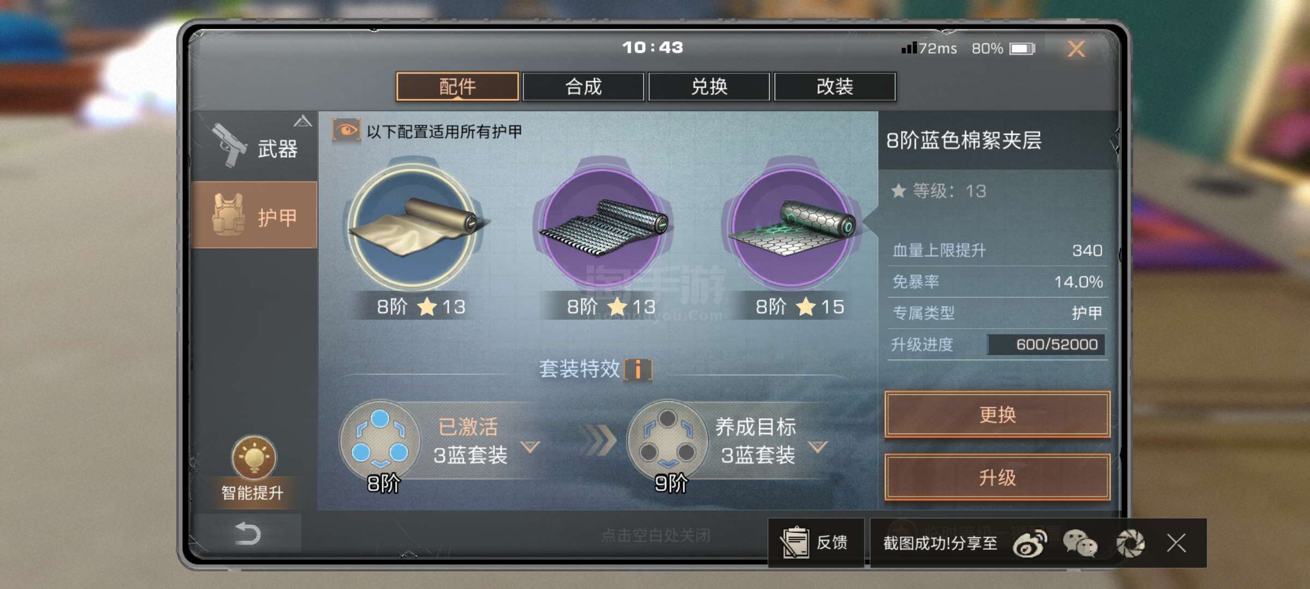Open the 兑换 tab
This screenshot has height=589, width=1310.
[x=709, y=87]
